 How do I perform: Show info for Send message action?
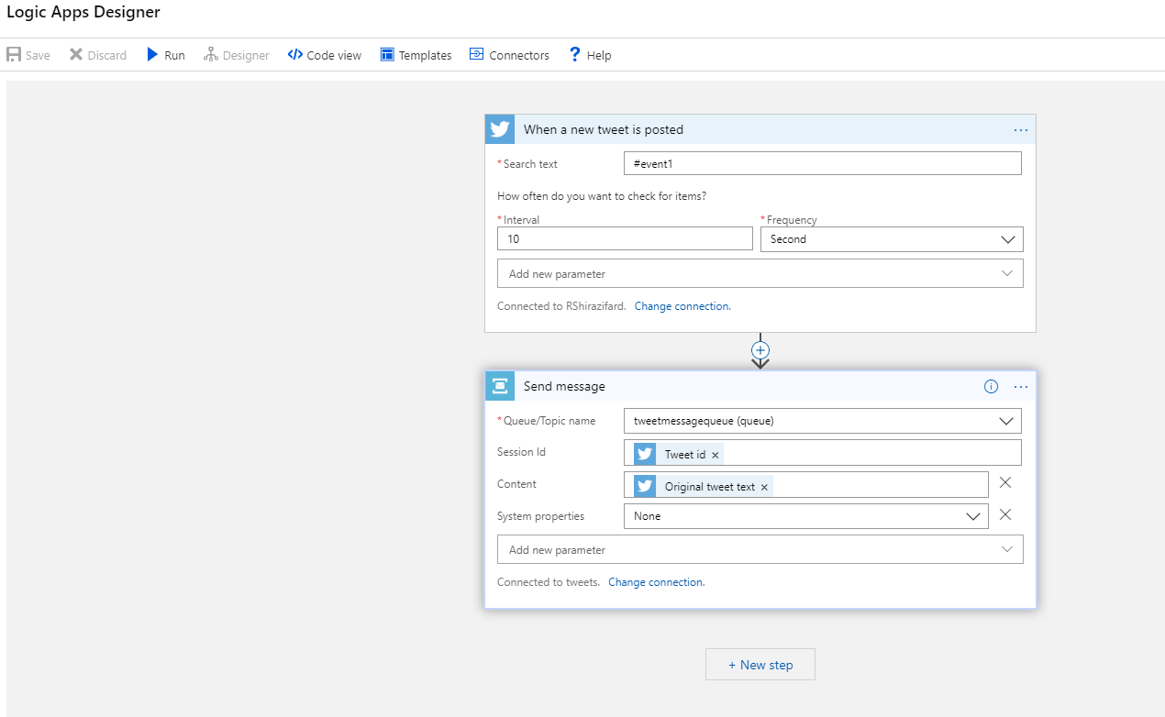[991, 387]
